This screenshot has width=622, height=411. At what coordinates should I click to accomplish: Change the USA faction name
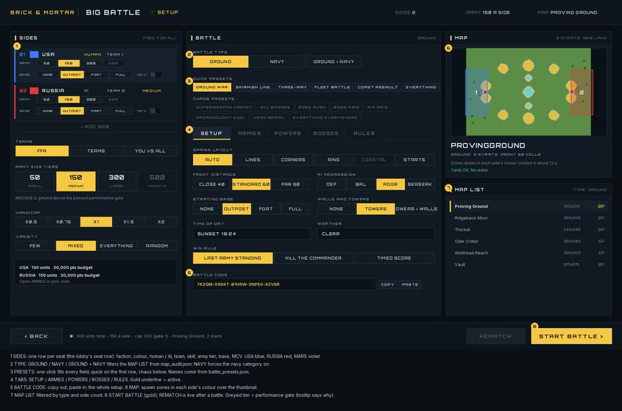[49, 54]
